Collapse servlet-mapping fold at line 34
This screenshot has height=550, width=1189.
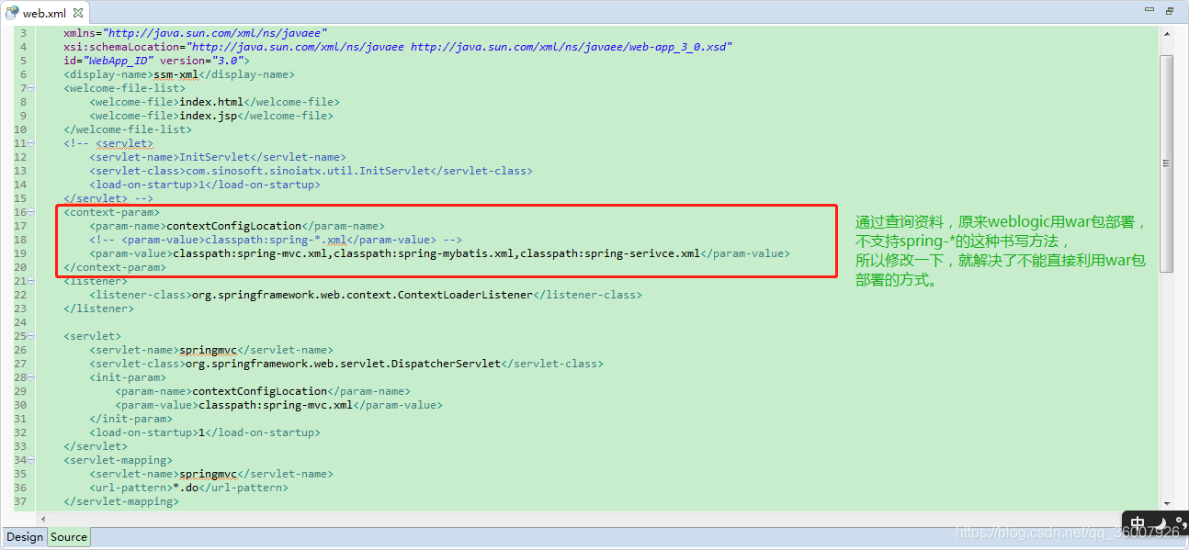31,460
